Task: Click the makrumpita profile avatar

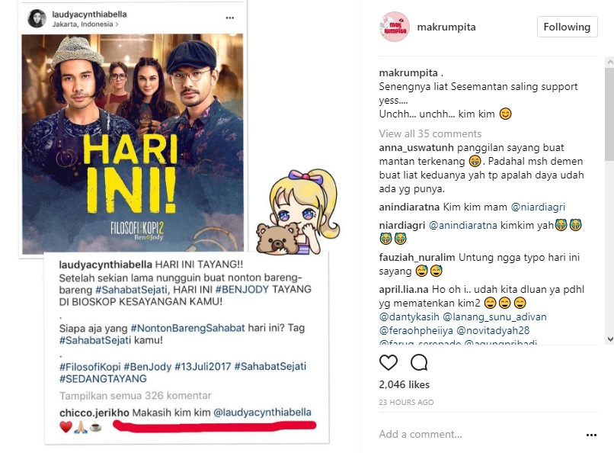Action: 395,27
